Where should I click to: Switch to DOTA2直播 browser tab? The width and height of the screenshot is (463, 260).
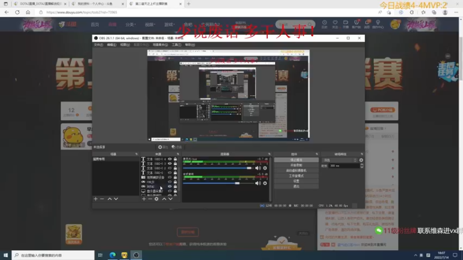[39, 4]
